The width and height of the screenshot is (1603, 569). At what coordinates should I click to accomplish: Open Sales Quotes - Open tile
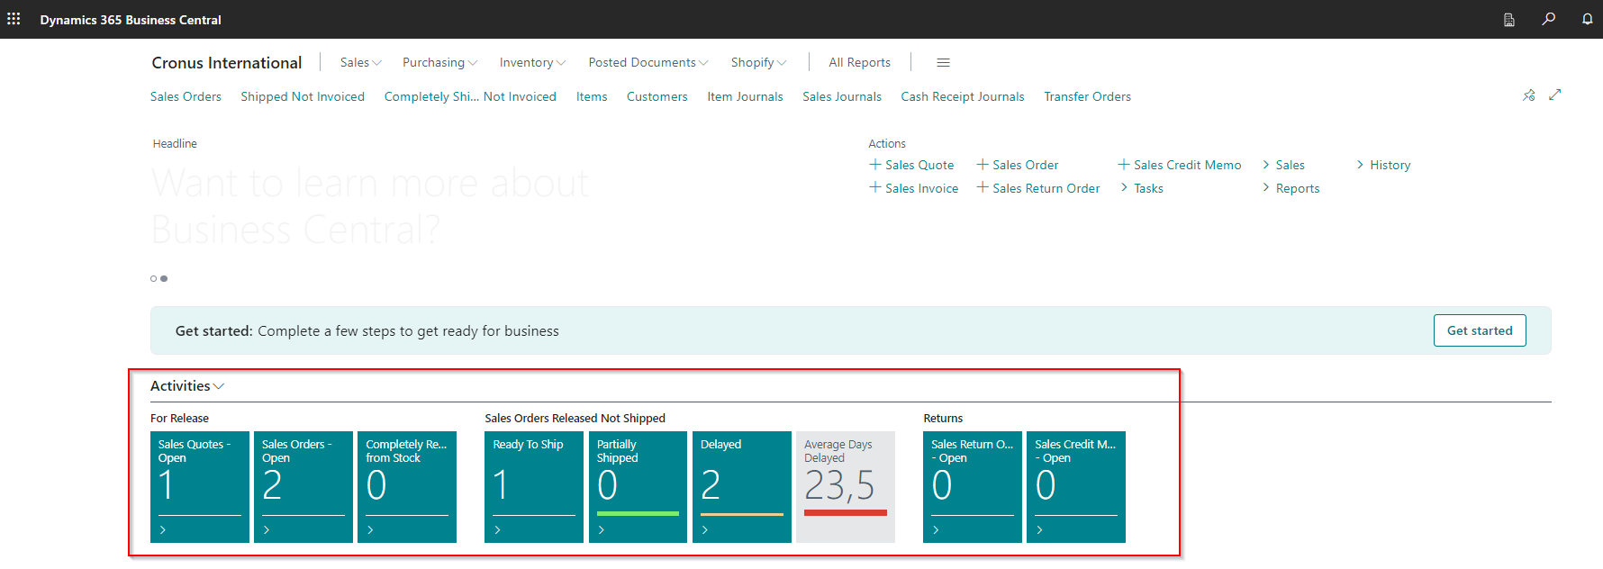tap(200, 487)
